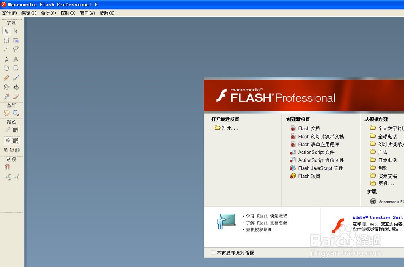Image resolution: width=404 pixels, height=267 pixels.
Task: Select the Selection arrow tool
Action: [x=6, y=31]
